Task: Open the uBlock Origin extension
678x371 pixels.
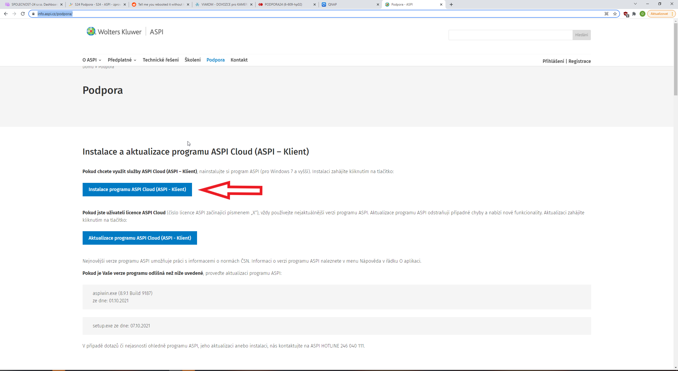Action: coord(626,14)
